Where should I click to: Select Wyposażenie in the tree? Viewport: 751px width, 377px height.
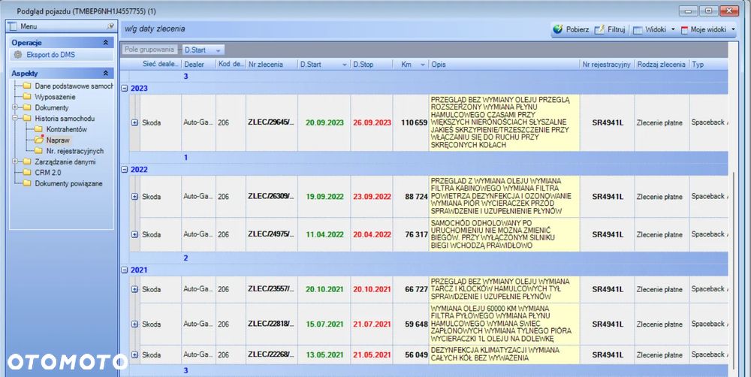point(55,97)
